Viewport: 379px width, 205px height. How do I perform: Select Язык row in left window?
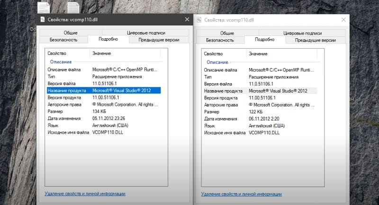104,126
